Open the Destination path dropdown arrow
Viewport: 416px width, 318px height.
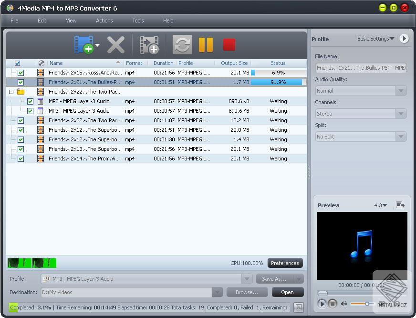[x=217, y=292]
